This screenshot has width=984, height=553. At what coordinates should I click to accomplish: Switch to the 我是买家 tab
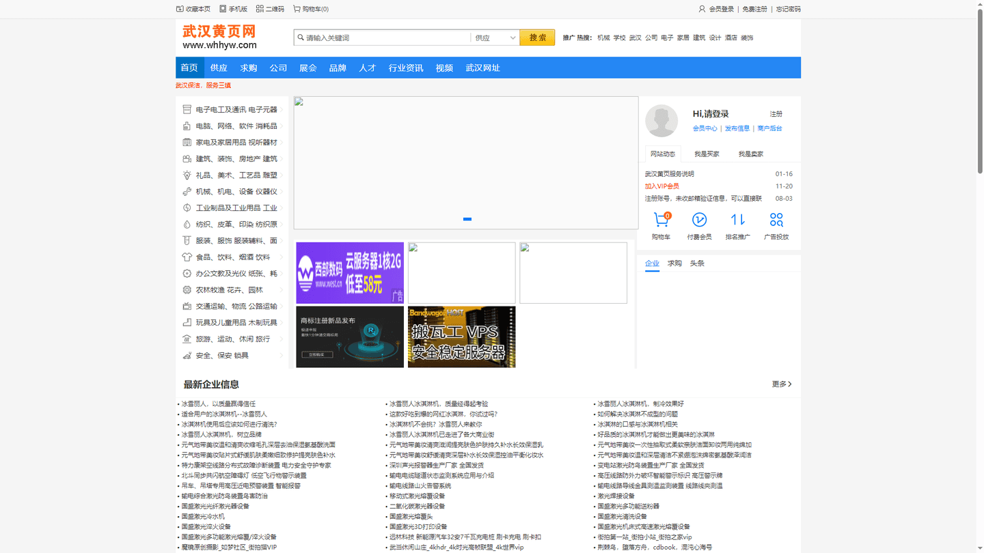(707, 154)
